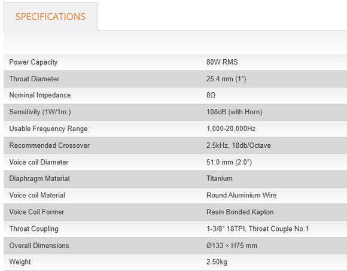Screen dimensions: 347x271
Task: Click the 8Ω impedance value
Action: (x=211, y=95)
